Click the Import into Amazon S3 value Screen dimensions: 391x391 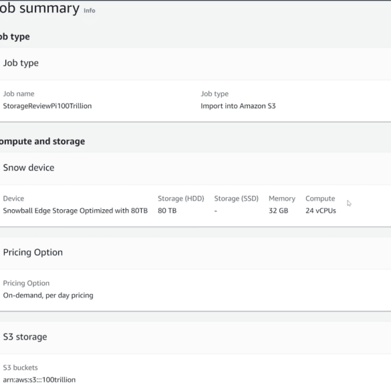238,106
